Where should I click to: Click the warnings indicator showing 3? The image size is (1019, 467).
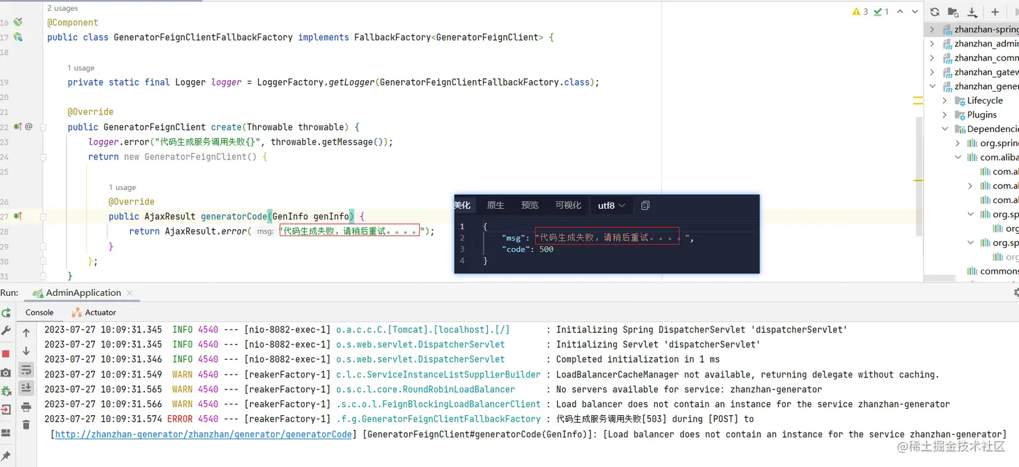tap(861, 11)
